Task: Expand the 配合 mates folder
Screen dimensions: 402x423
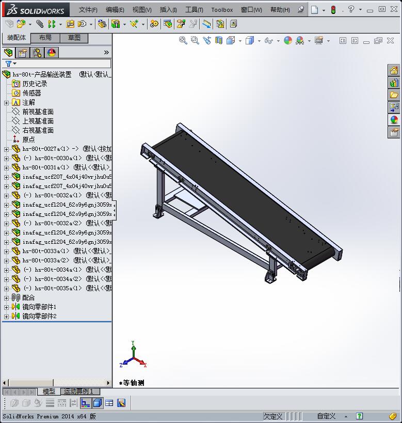Action: 7,298
